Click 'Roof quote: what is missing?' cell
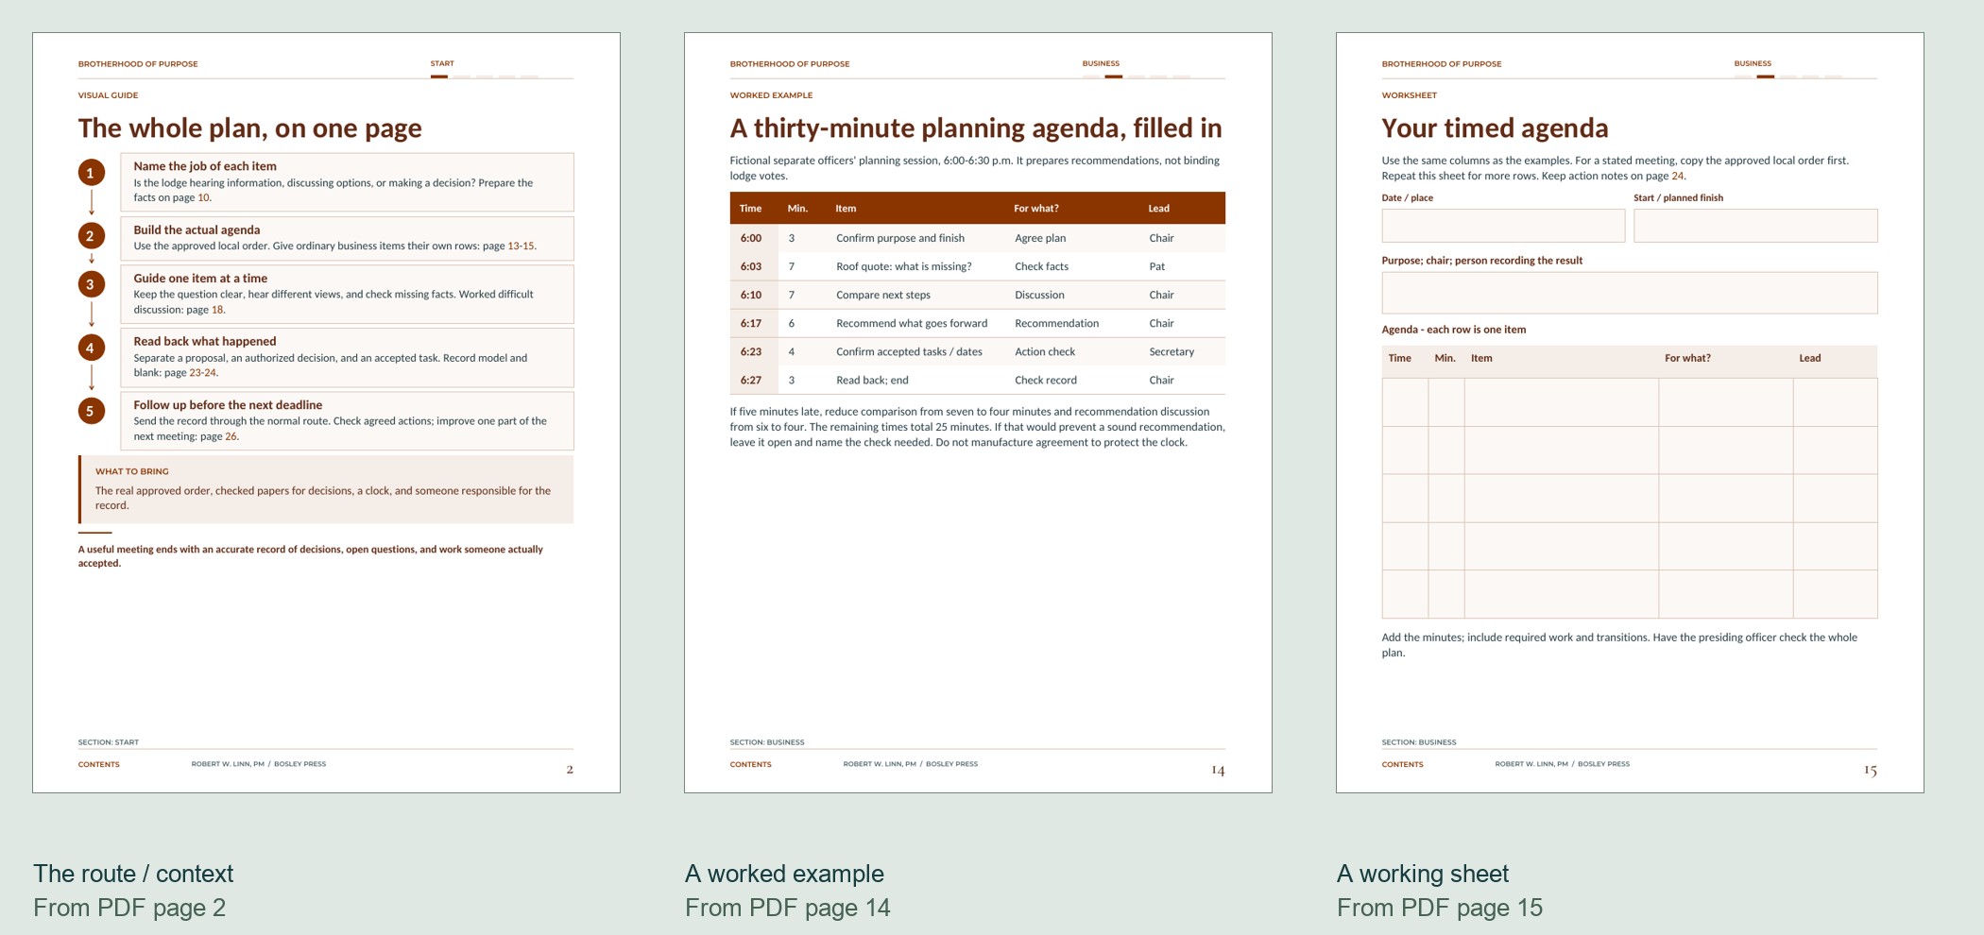The width and height of the screenshot is (1984, 935). tap(903, 266)
